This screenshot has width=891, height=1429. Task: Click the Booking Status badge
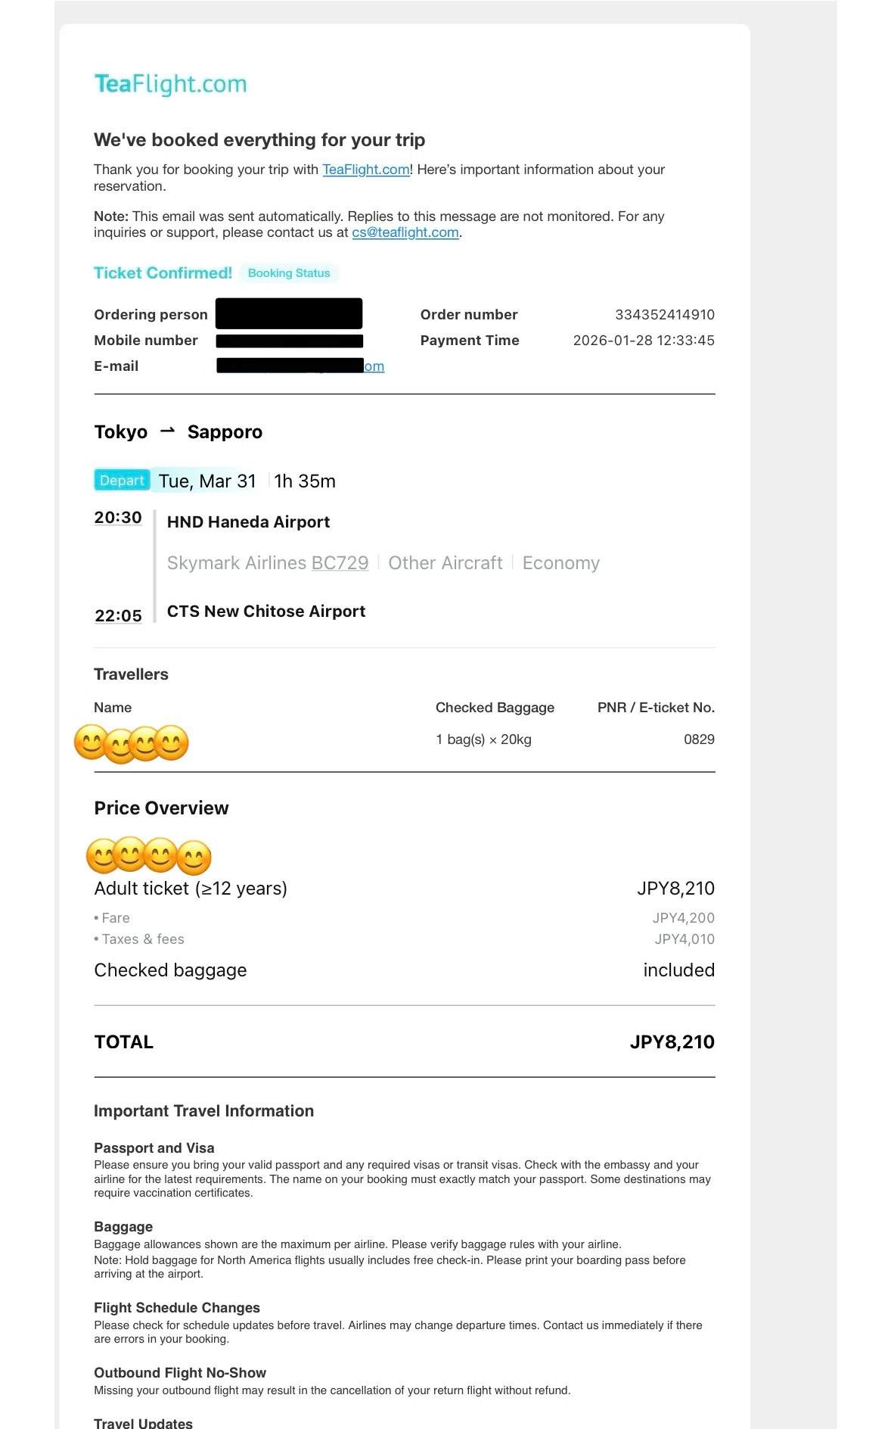click(289, 273)
